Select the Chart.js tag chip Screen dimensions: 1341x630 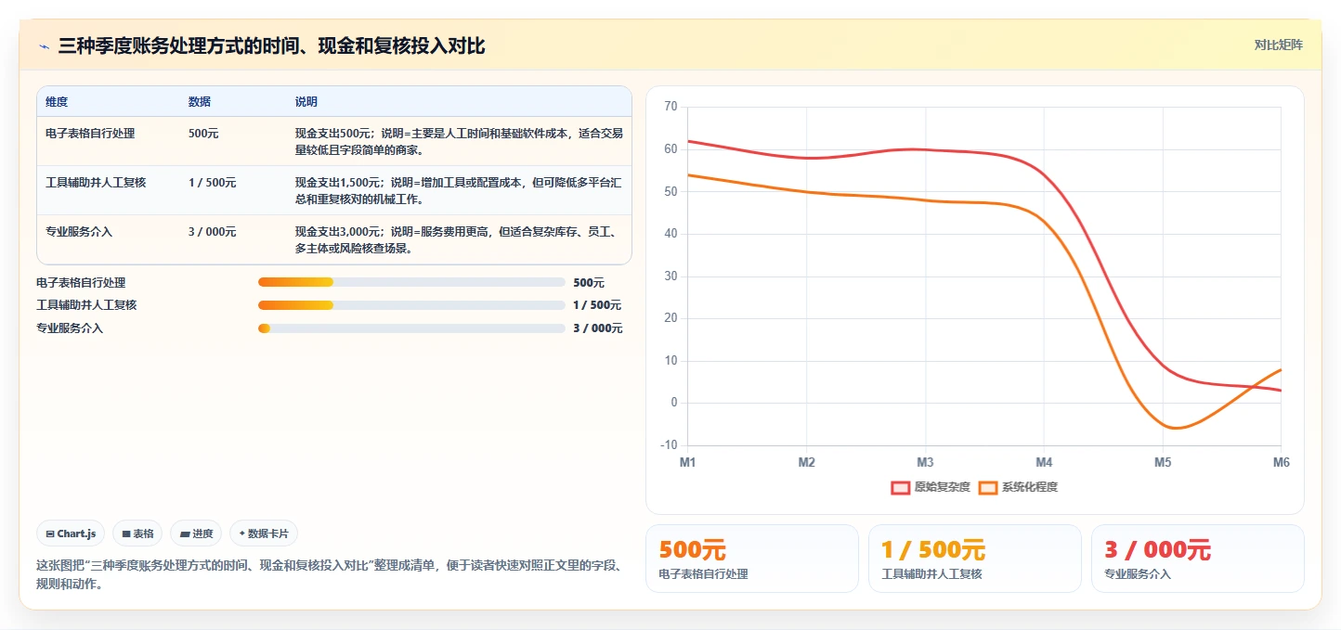click(72, 534)
